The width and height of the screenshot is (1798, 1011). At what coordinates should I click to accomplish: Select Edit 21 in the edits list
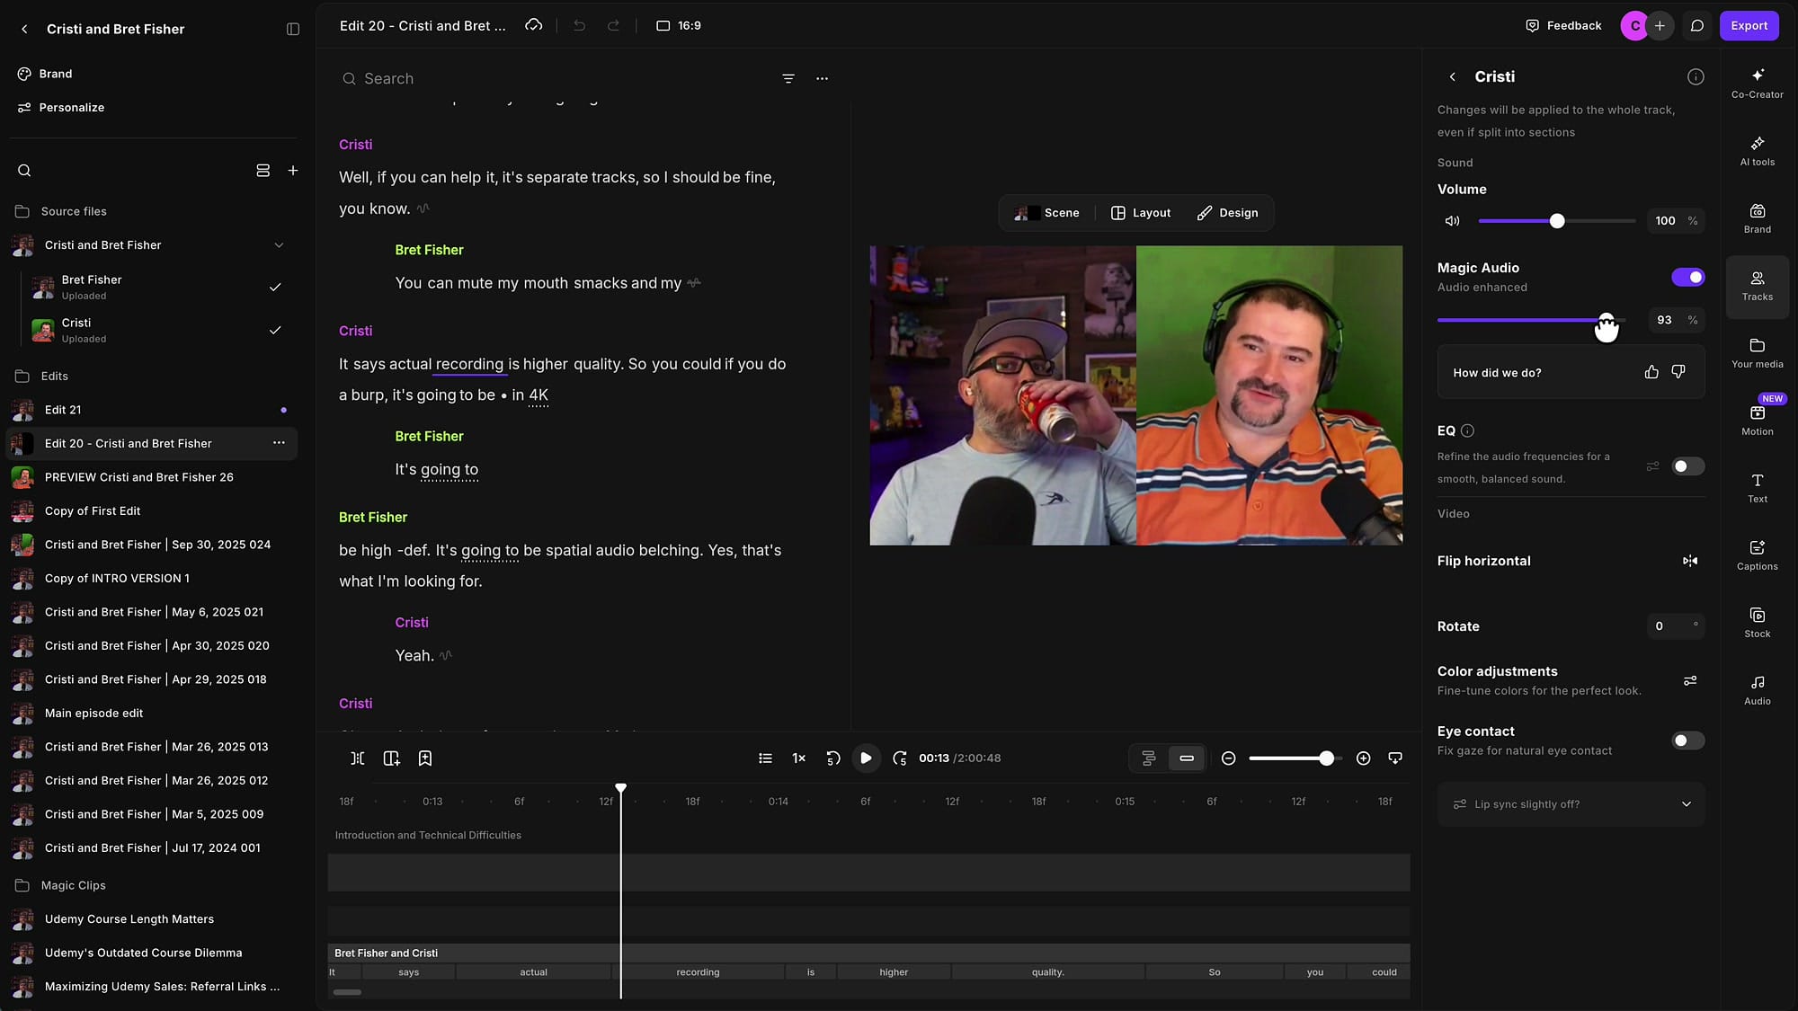[x=151, y=410]
